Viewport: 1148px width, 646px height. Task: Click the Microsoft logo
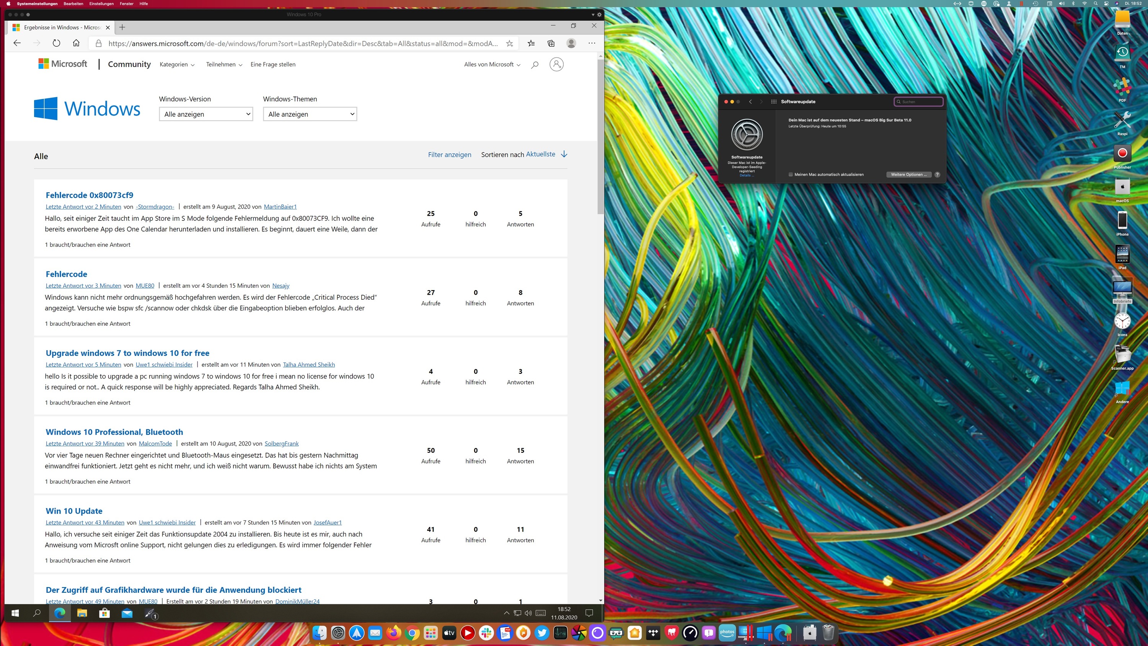point(63,64)
